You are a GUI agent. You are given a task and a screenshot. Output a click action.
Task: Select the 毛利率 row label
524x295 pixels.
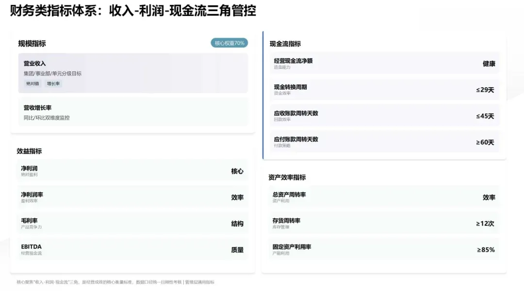pyautogui.click(x=29, y=220)
